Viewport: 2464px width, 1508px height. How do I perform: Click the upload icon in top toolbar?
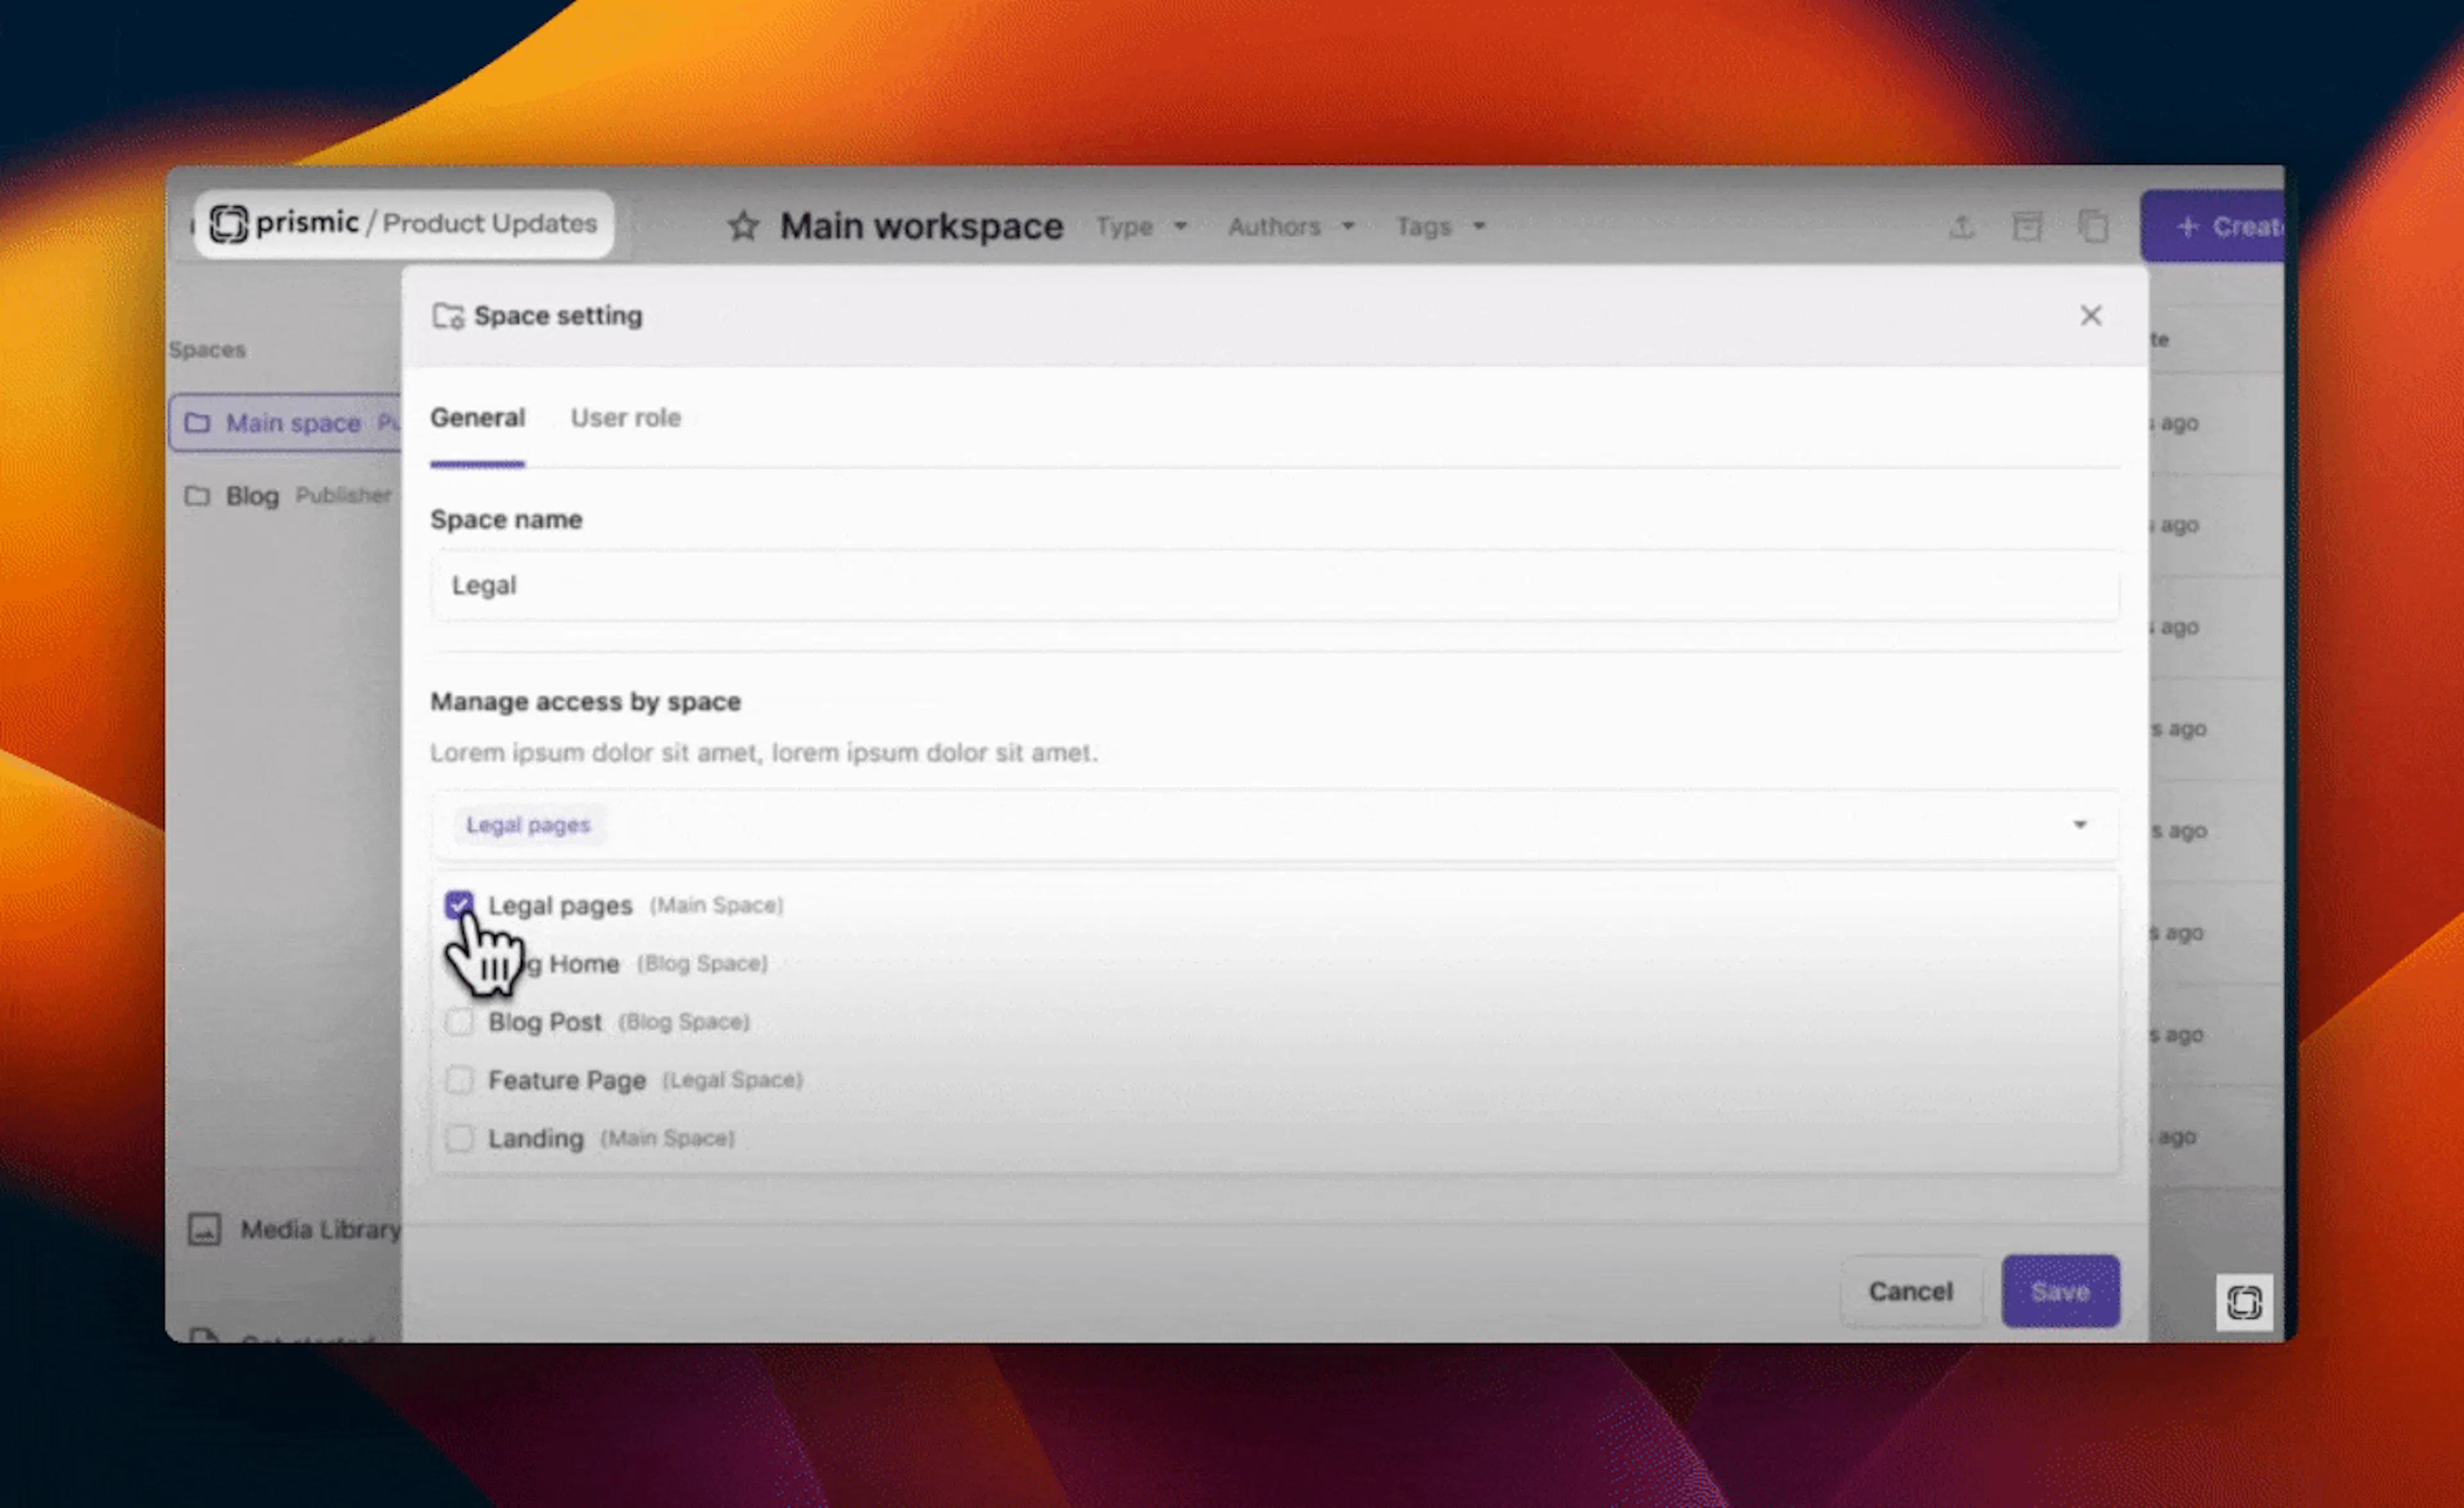[1961, 227]
